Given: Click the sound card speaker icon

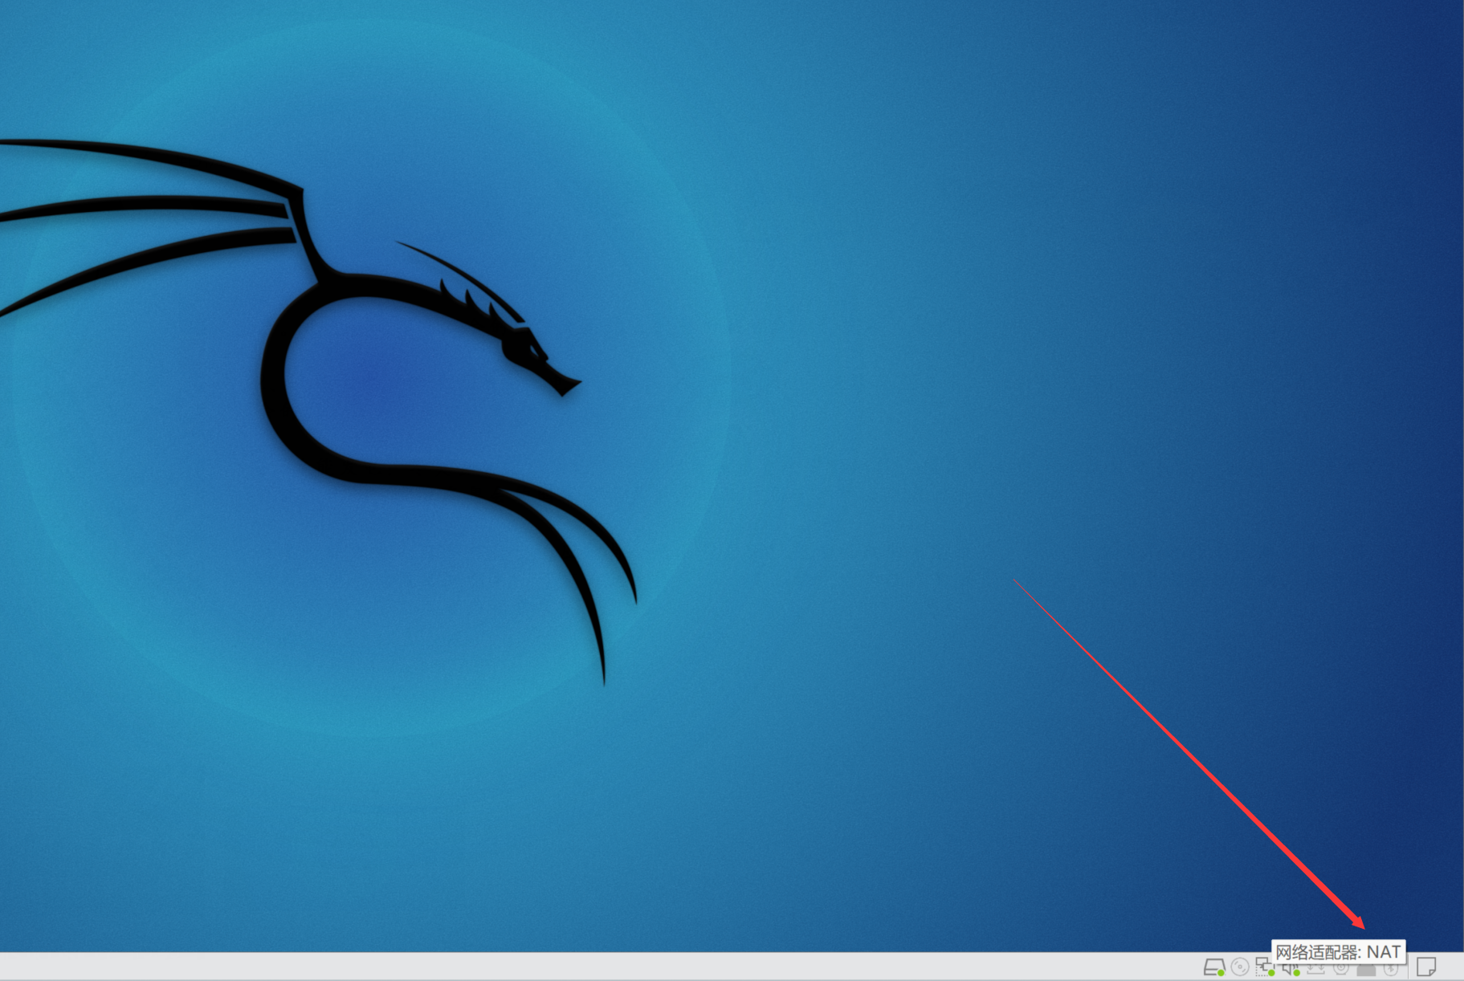Looking at the screenshot, I should click(x=1291, y=969).
